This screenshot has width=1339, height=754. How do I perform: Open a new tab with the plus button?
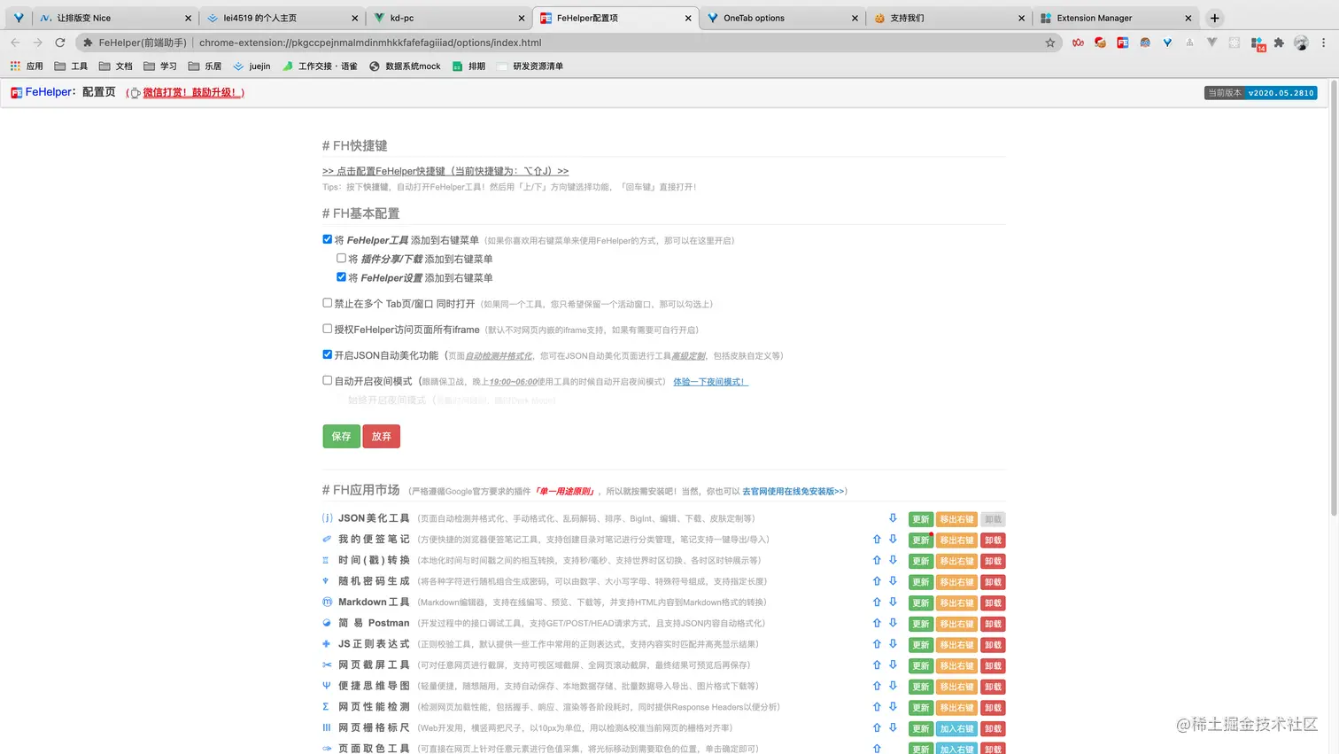pos(1215,18)
